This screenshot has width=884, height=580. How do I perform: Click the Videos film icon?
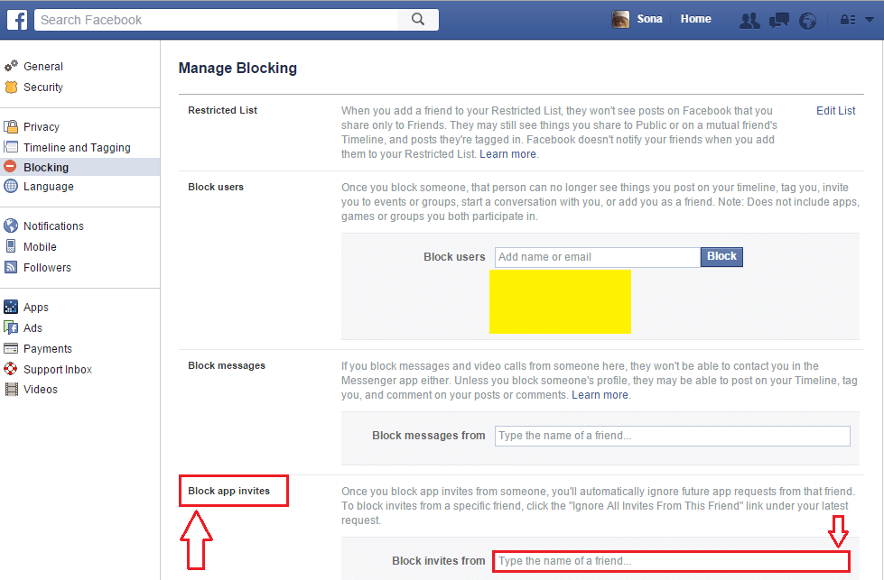pyautogui.click(x=11, y=389)
